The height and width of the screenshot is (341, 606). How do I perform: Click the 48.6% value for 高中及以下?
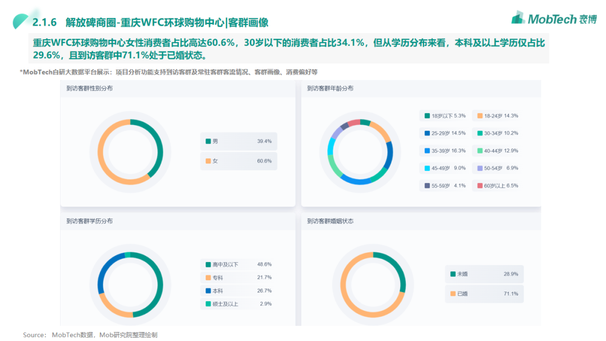click(264, 265)
